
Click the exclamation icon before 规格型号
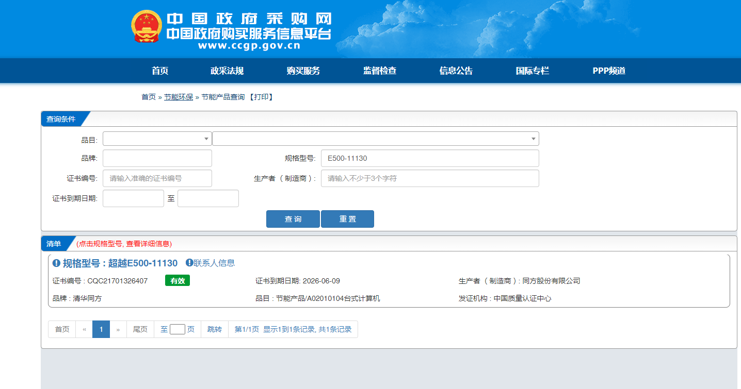click(56, 263)
